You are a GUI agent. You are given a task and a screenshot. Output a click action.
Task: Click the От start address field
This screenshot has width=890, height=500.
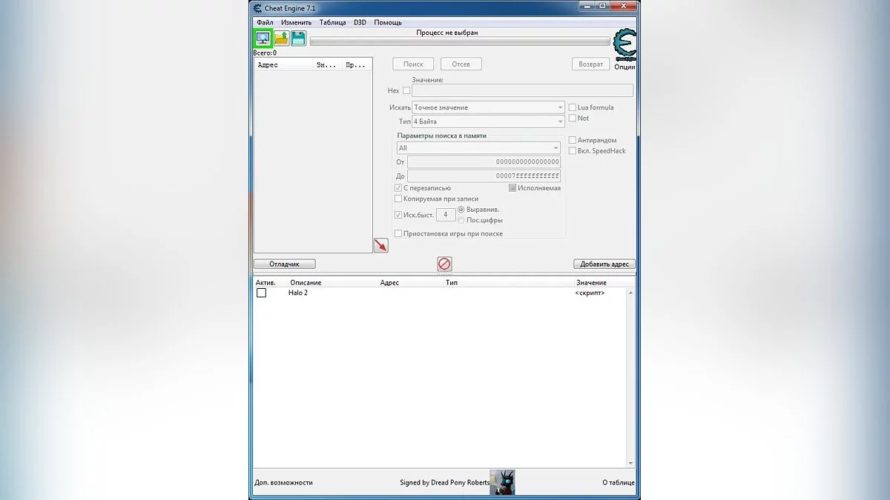tap(484, 161)
